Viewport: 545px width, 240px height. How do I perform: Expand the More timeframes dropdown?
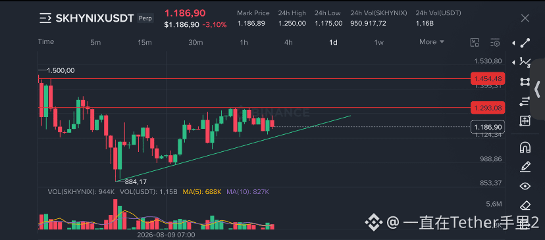pyautogui.click(x=432, y=42)
